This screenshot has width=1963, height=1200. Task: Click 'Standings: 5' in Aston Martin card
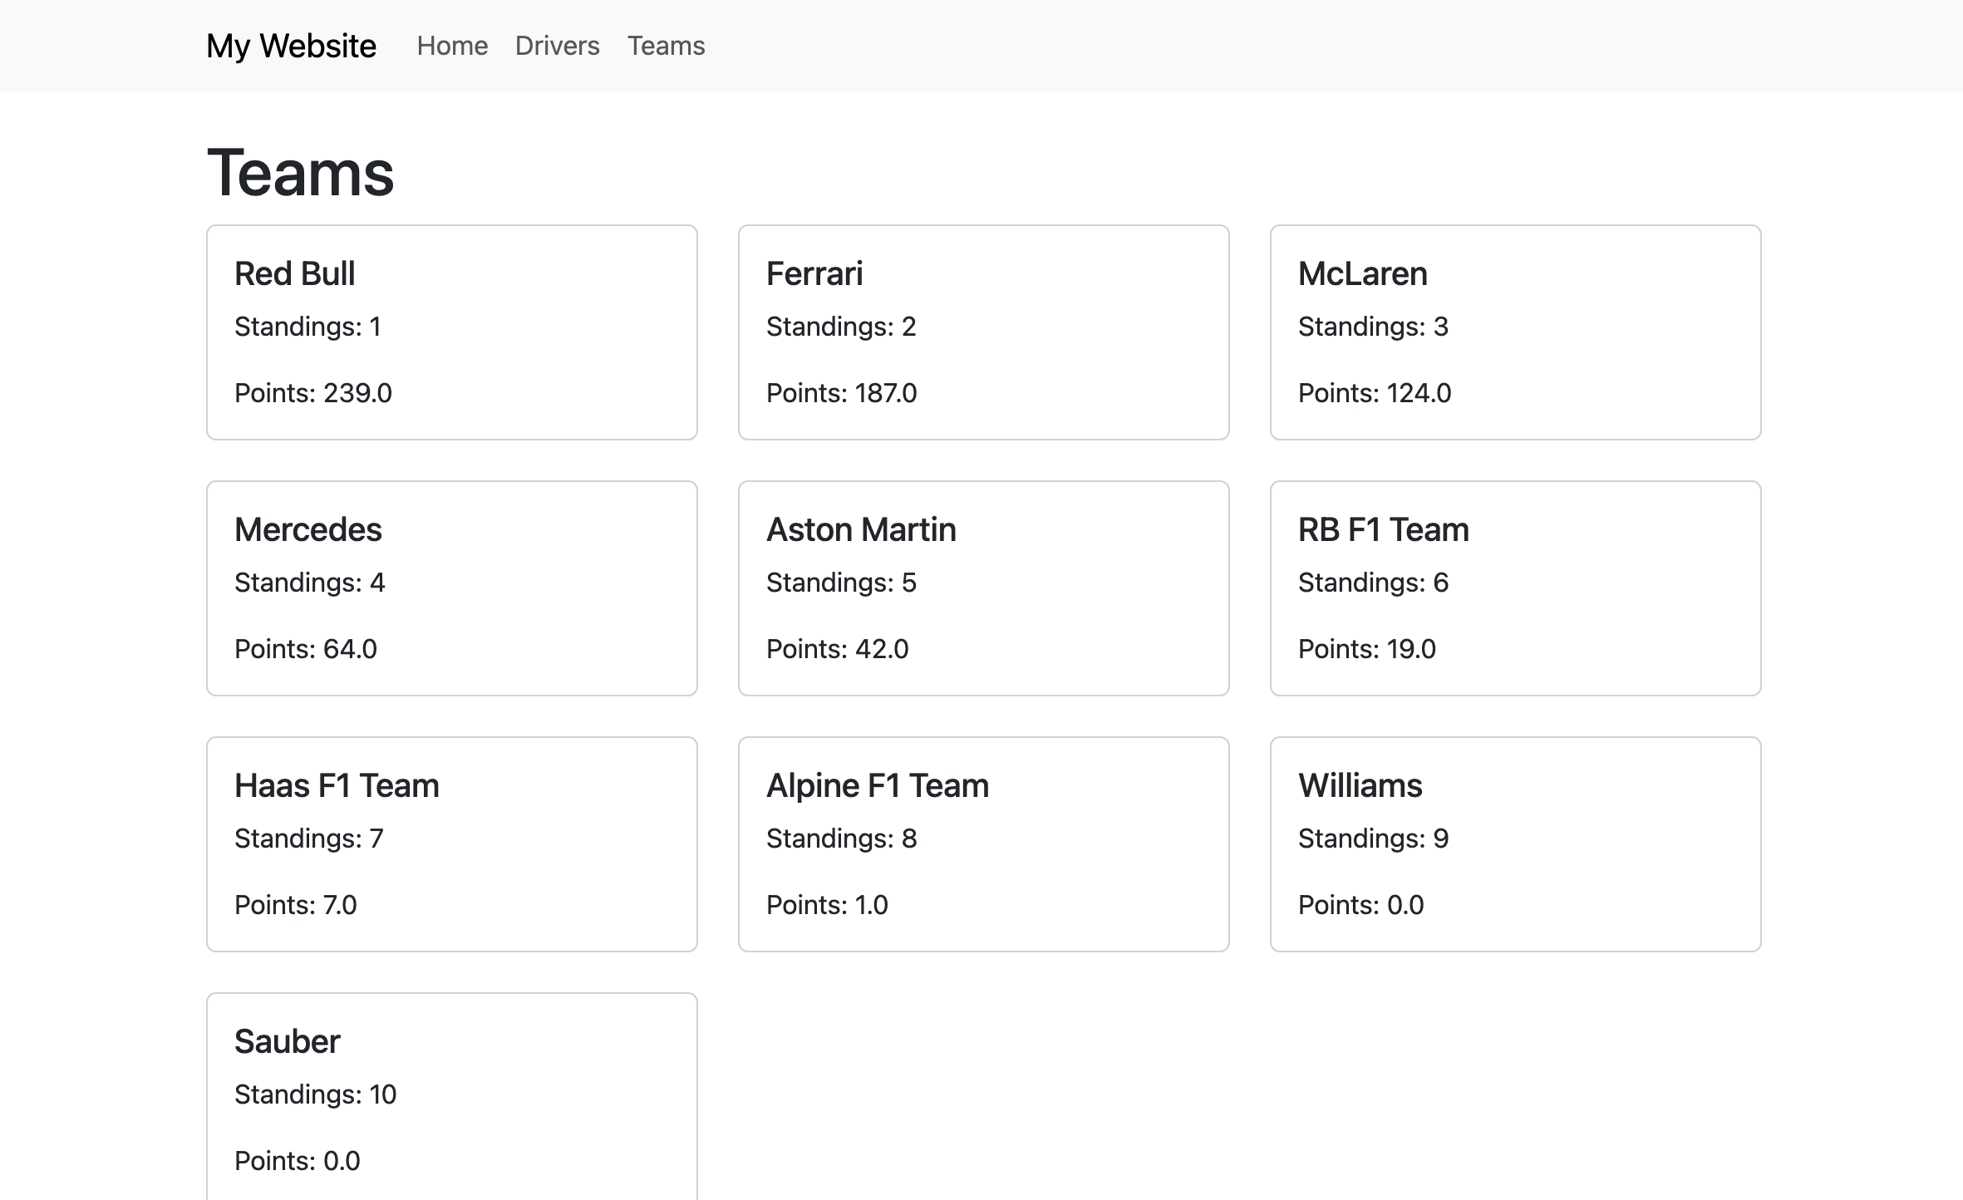[841, 583]
